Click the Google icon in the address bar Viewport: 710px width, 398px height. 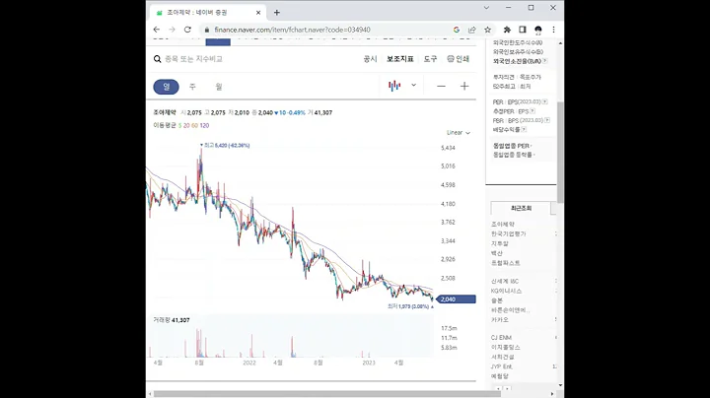pyautogui.click(x=457, y=30)
